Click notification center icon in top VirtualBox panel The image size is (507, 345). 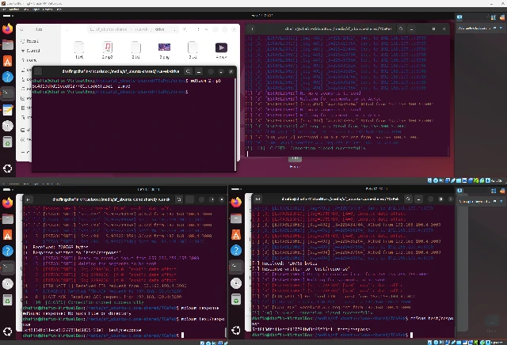click(459, 17)
